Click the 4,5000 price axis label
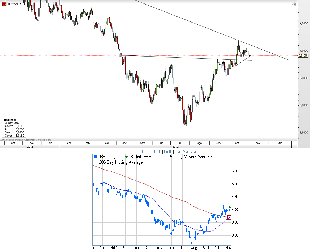This screenshot has height=252, width=310. coord(304,23)
